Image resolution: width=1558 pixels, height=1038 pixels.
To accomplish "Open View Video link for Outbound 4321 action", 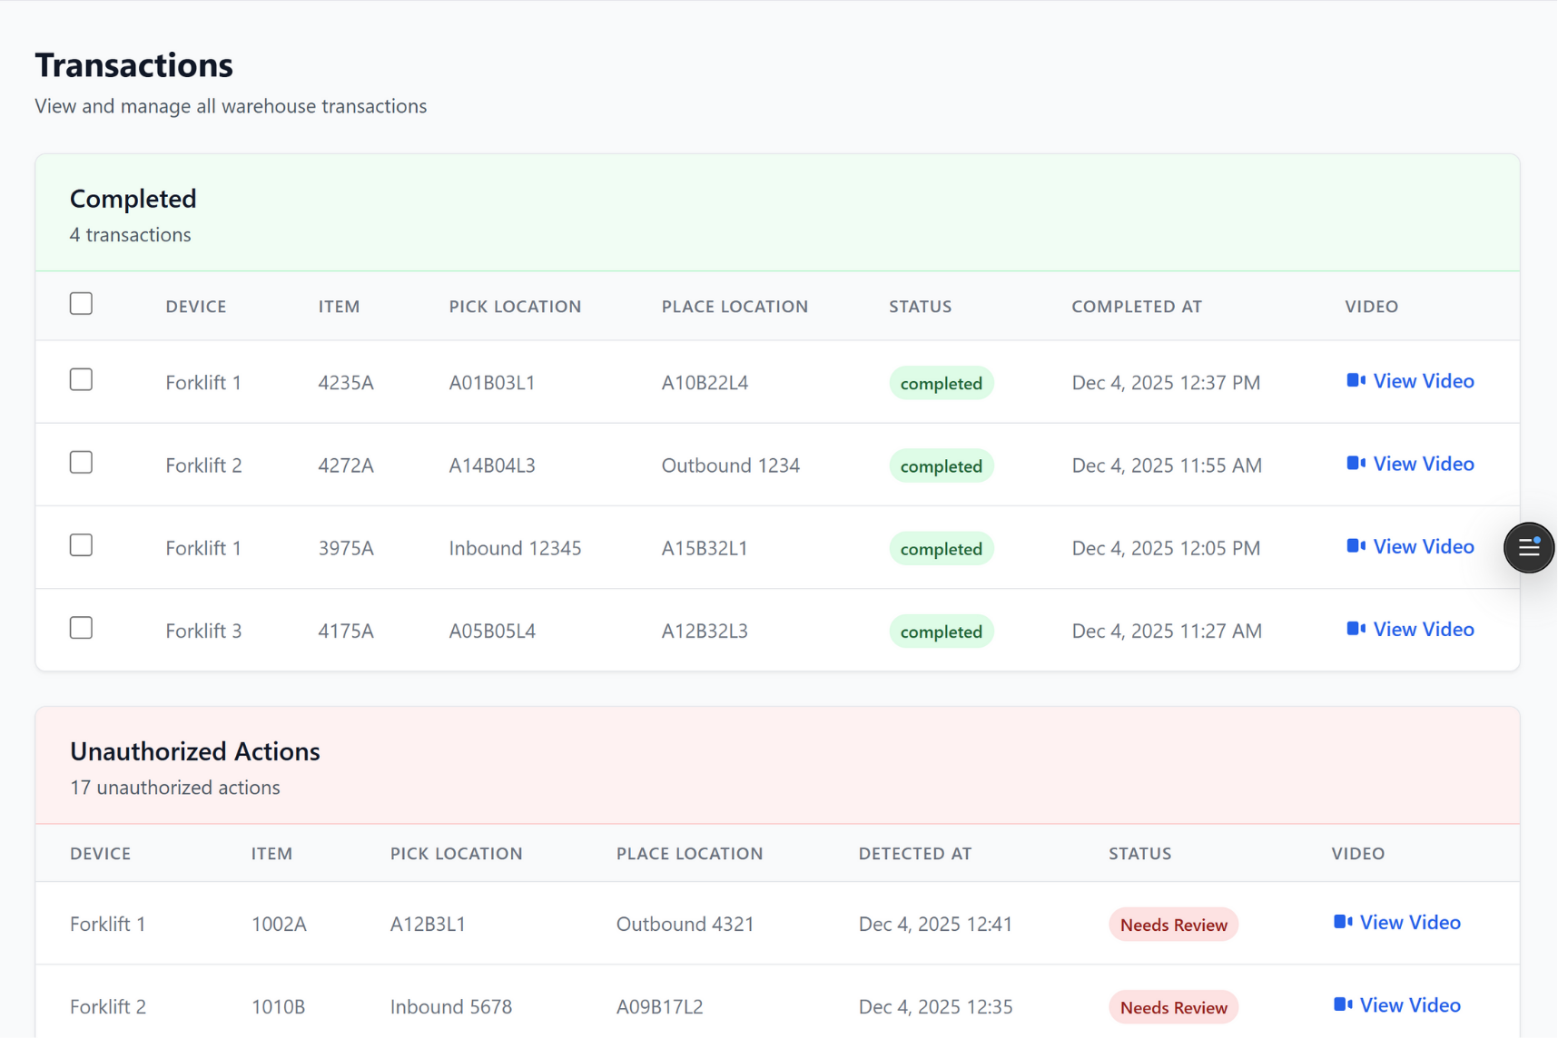I will point(1409,922).
